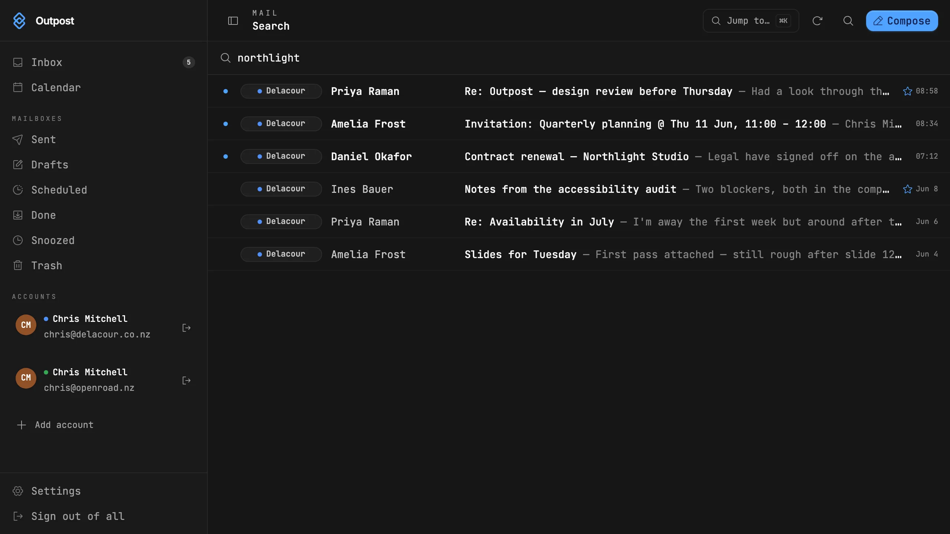Toggle the star on the Priya Raman design review email
Screen dimensions: 950x534
pos(907,91)
